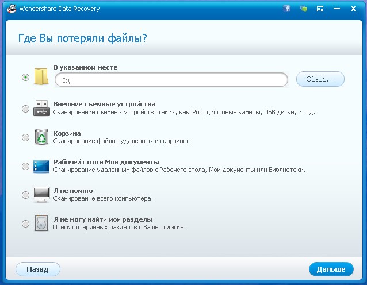The width and height of the screenshot is (367, 285).
Task: Select the 'Я не помню' radio button
Action: point(25,195)
